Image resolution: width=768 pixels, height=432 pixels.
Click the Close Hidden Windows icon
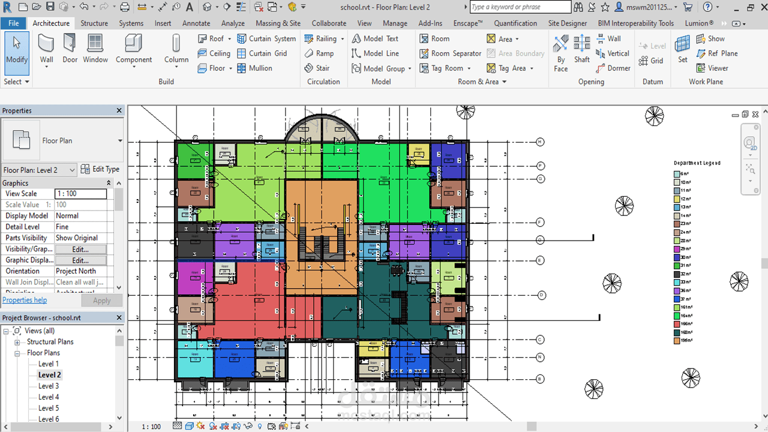259,7
